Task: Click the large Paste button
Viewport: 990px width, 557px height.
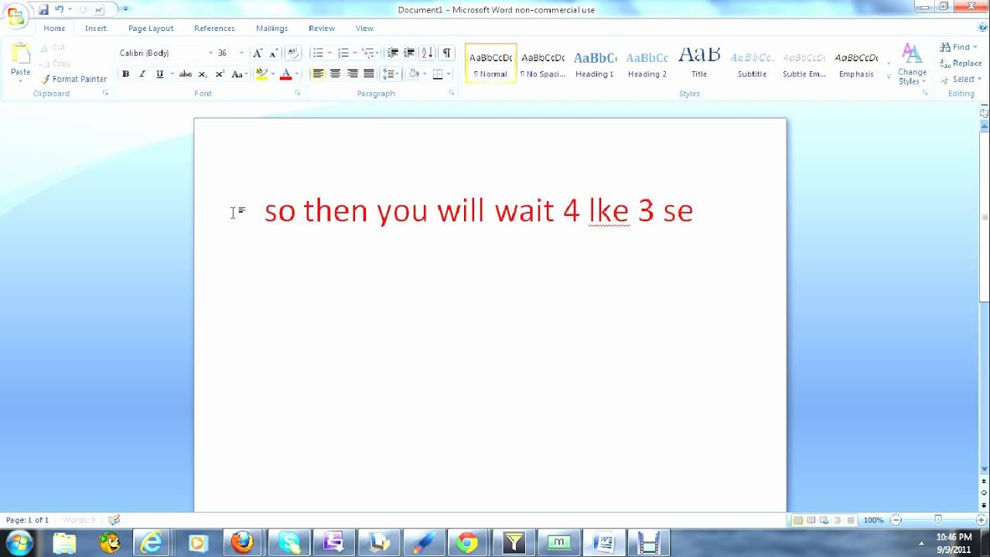Action: 21,62
